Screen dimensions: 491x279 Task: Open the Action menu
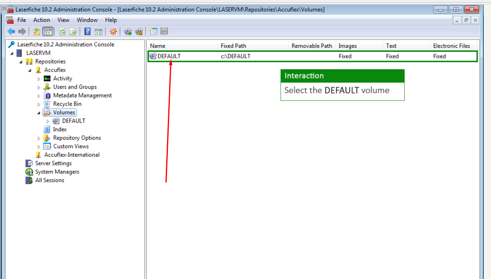tap(42, 20)
